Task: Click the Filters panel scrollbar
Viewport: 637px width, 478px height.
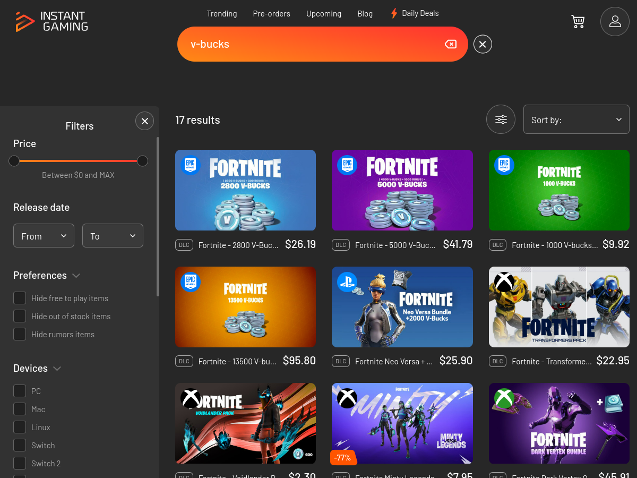Action: point(158,216)
